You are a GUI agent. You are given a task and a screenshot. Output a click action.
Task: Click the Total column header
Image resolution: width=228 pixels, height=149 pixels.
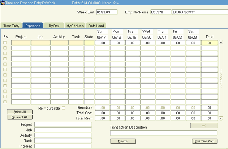(x=209, y=37)
